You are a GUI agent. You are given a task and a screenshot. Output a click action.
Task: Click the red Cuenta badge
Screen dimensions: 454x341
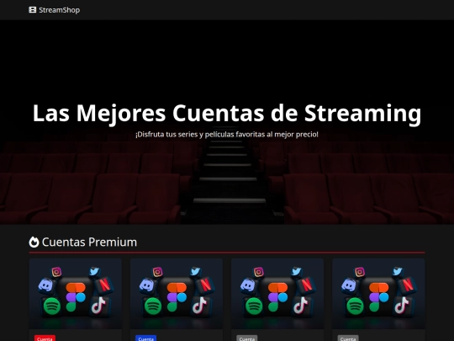[x=45, y=338]
